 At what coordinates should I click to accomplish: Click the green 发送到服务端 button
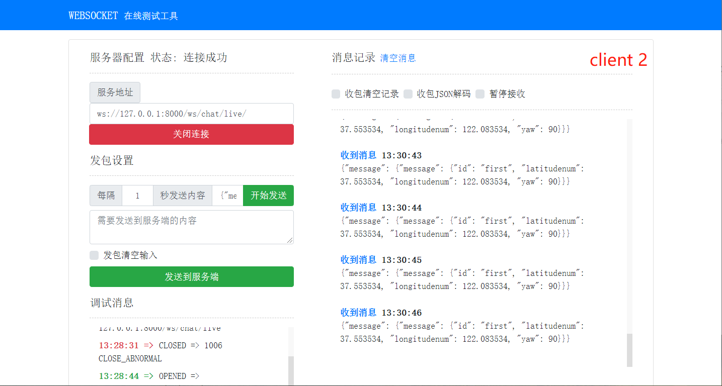[192, 277]
